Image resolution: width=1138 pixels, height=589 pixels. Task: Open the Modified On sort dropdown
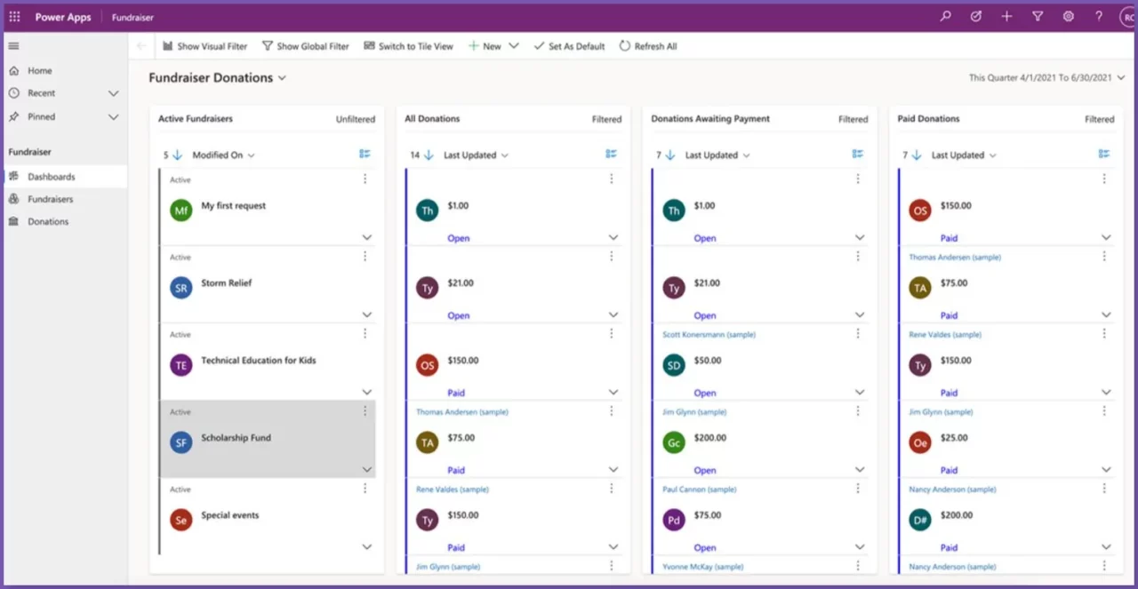(x=222, y=155)
